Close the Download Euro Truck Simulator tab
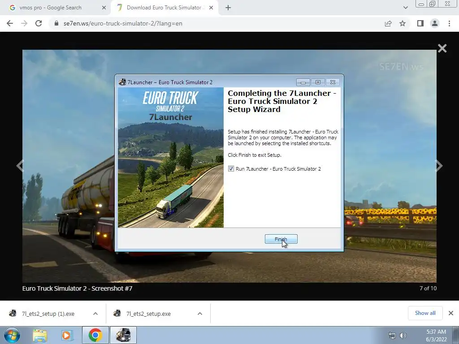 coord(211,8)
